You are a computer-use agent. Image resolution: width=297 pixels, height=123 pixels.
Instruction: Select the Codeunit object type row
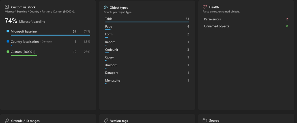(x=147, y=51)
